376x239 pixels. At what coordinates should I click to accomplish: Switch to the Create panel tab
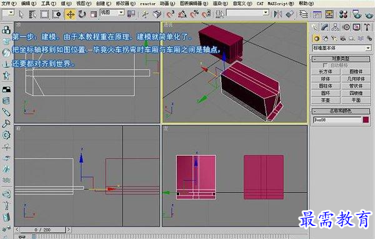pyautogui.click(x=315, y=28)
